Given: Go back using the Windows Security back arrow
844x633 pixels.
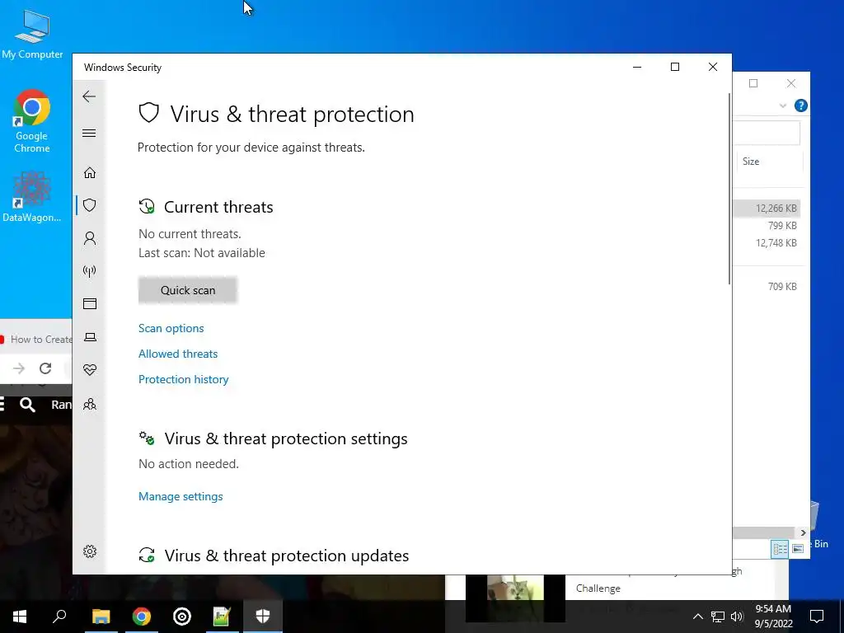Looking at the screenshot, I should pyautogui.click(x=89, y=97).
